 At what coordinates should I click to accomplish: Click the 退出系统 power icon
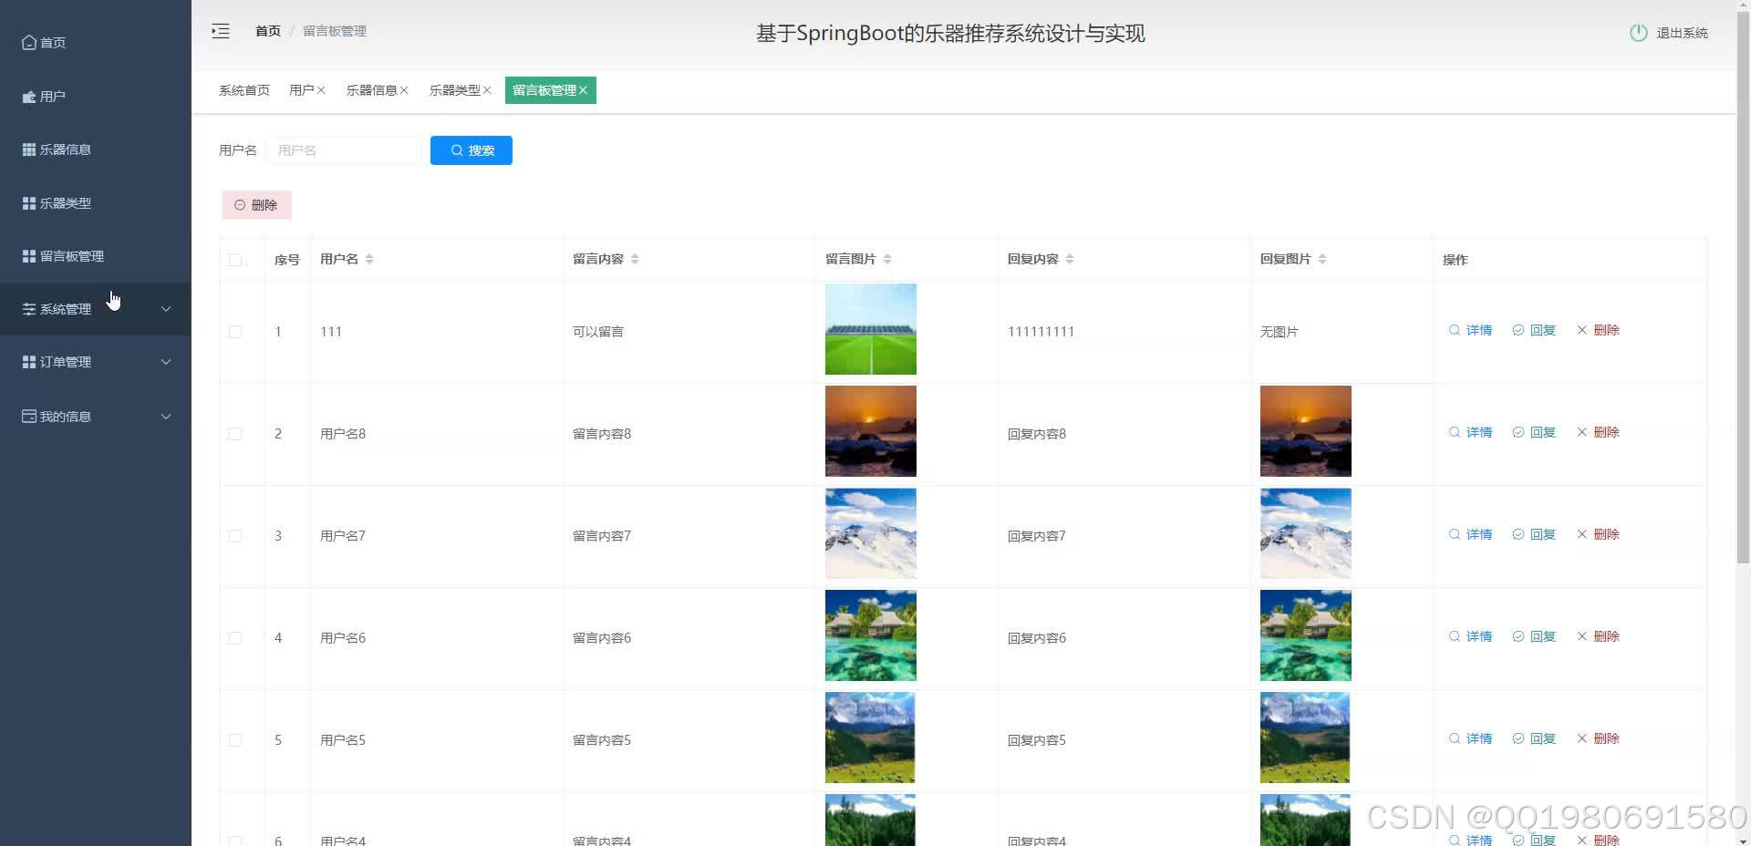coord(1638,32)
